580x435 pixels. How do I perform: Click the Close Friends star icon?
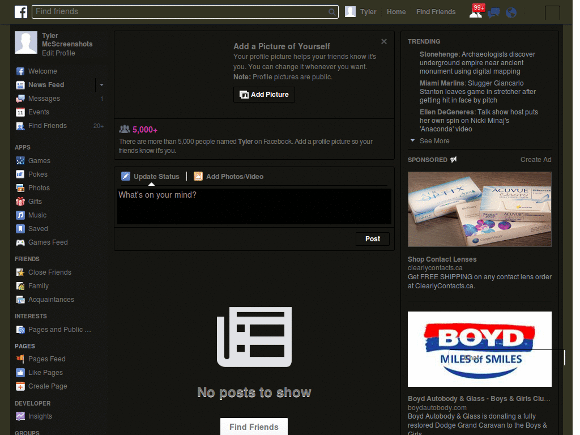point(20,272)
